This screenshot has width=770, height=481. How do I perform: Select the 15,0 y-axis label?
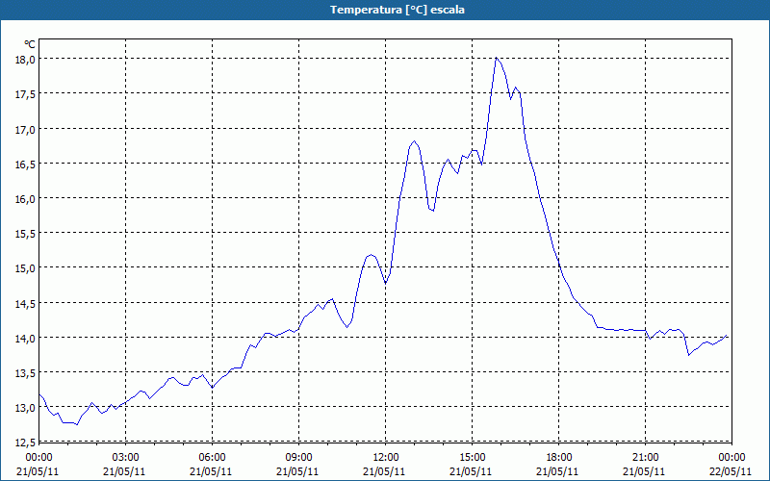tap(25, 268)
